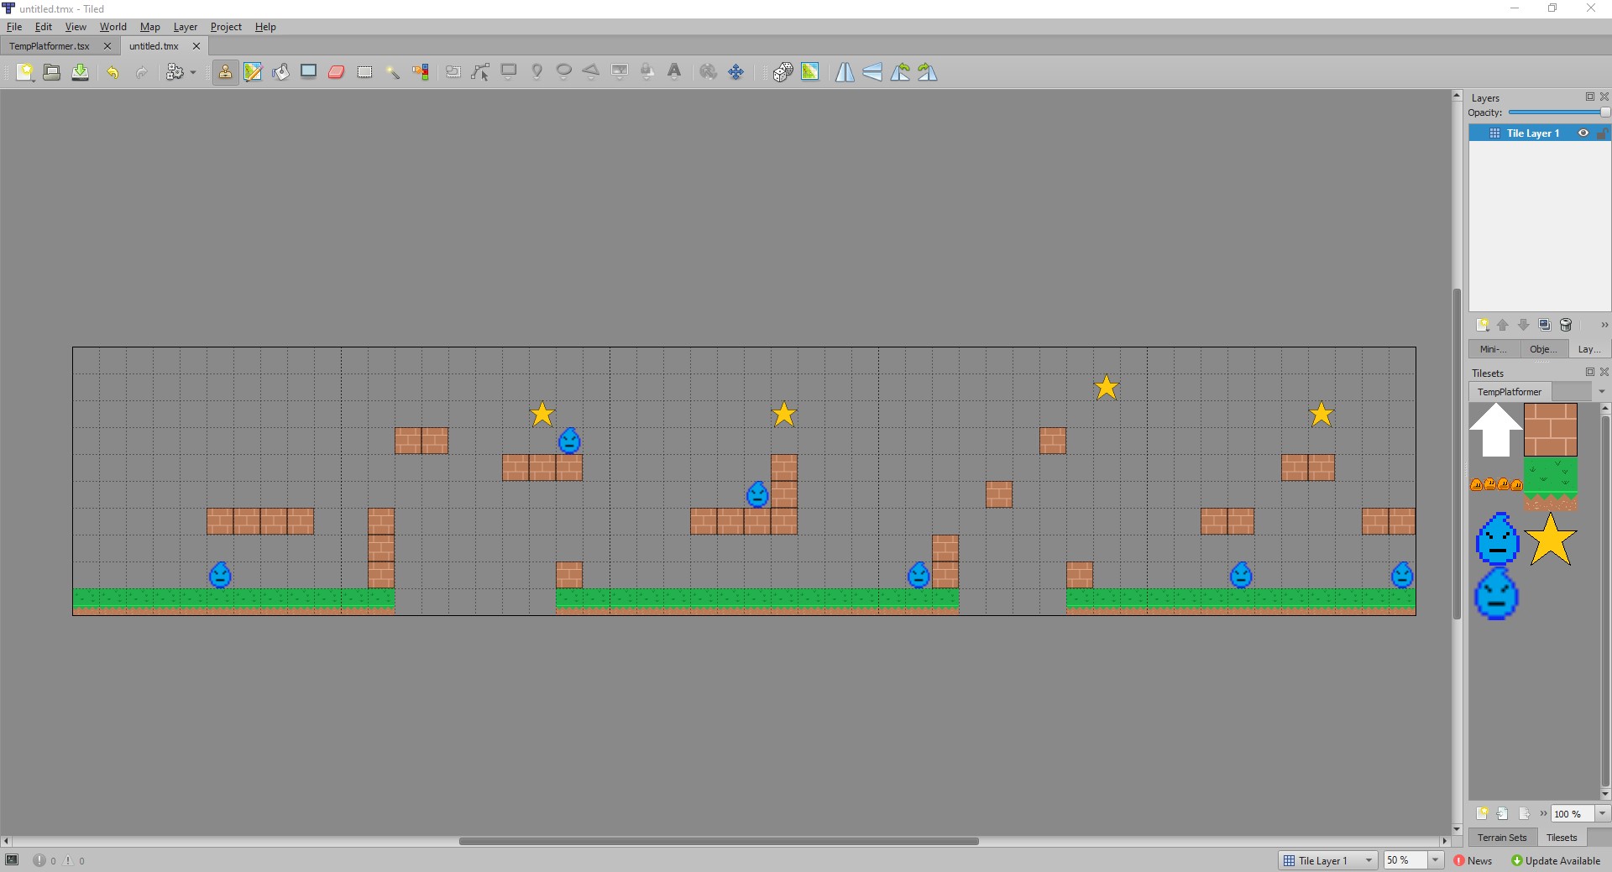Flip the stamp vertically
The height and width of the screenshot is (872, 1612).
tap(872, 72)
